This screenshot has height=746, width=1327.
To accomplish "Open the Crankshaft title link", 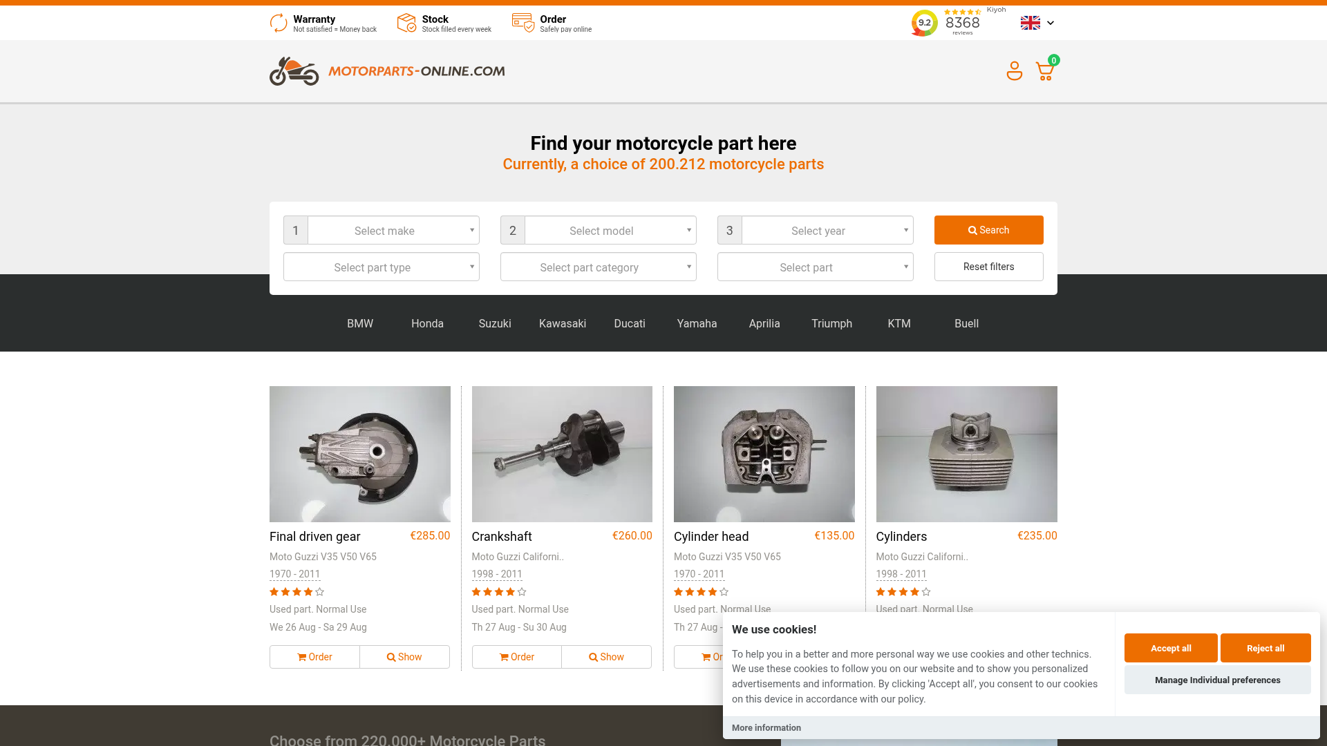I will [502, 537].
